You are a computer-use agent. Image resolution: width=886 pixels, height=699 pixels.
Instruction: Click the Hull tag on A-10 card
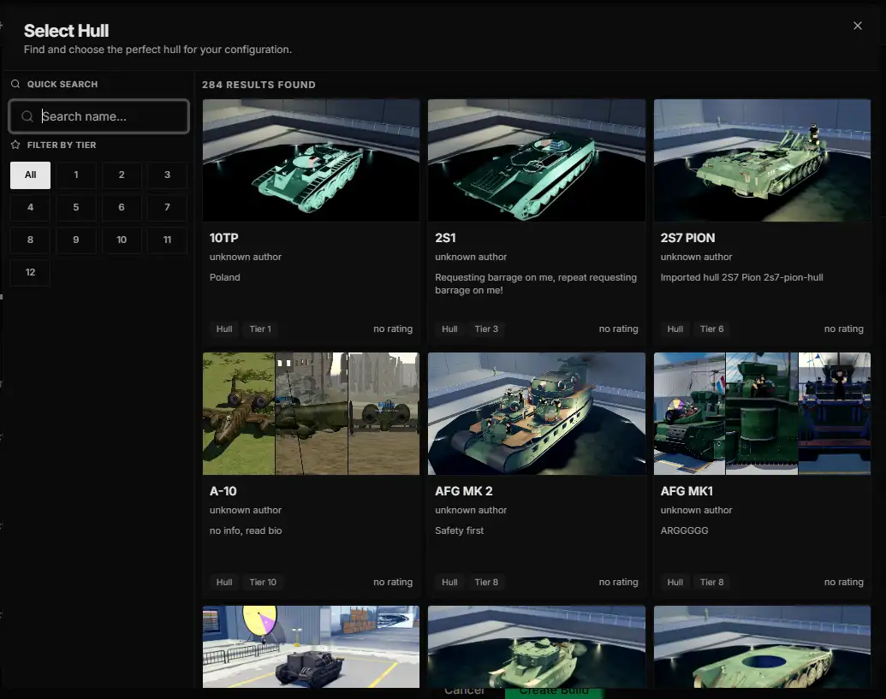click(224, 582)
